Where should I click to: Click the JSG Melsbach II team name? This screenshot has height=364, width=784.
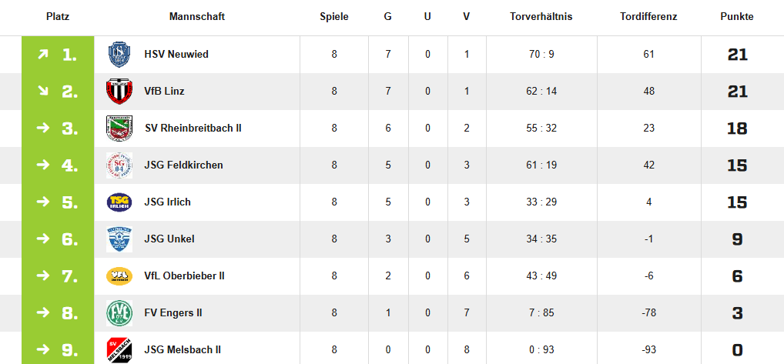point(183,350)
